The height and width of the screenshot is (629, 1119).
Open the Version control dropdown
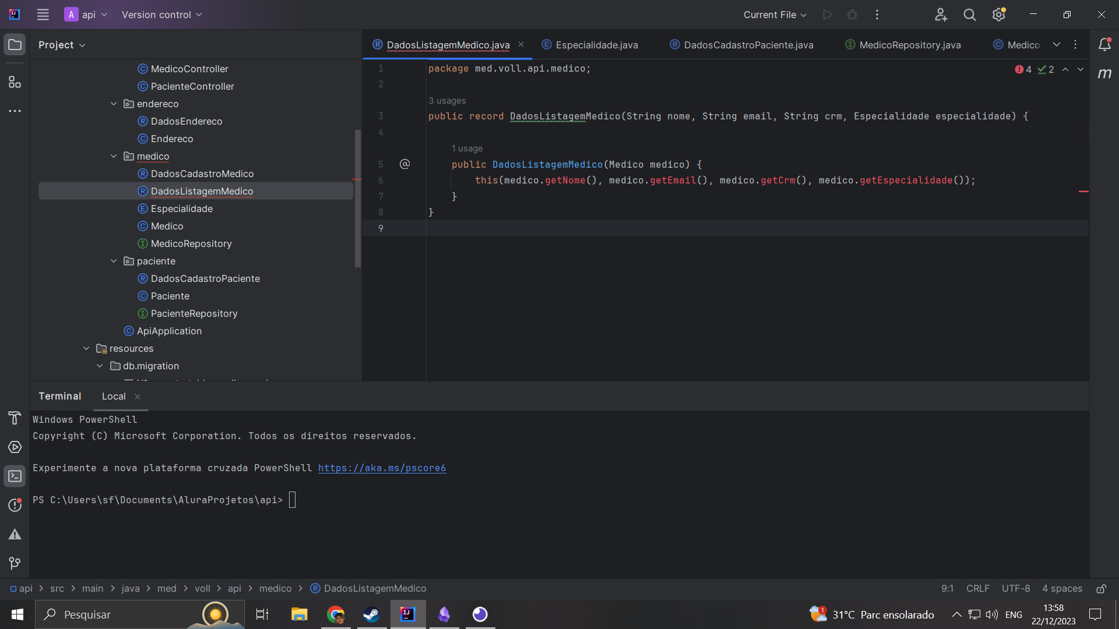click(161, 15)
